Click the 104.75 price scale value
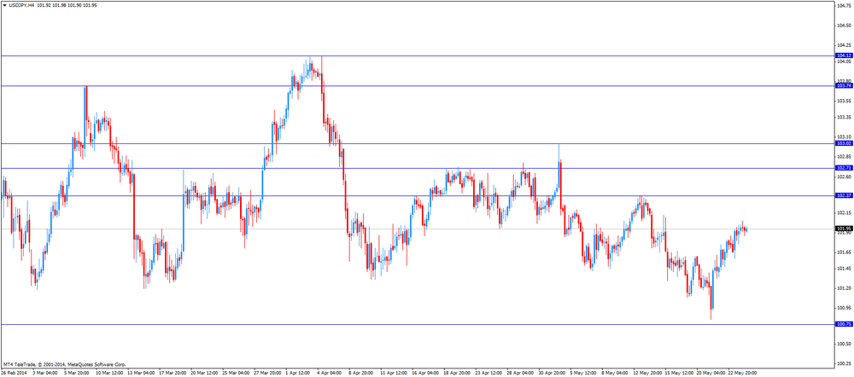Viewport: 854px width, 377px height. pos(844,7)
